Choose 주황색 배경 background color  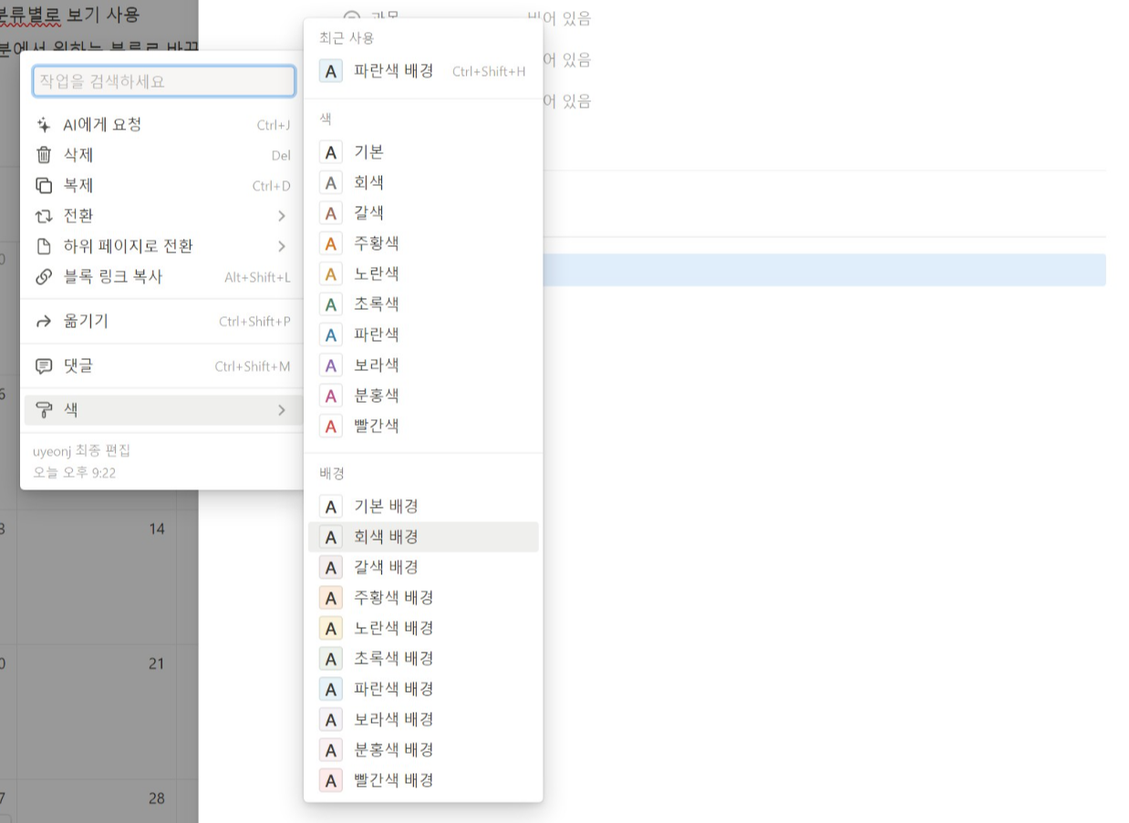click(423, 598)
